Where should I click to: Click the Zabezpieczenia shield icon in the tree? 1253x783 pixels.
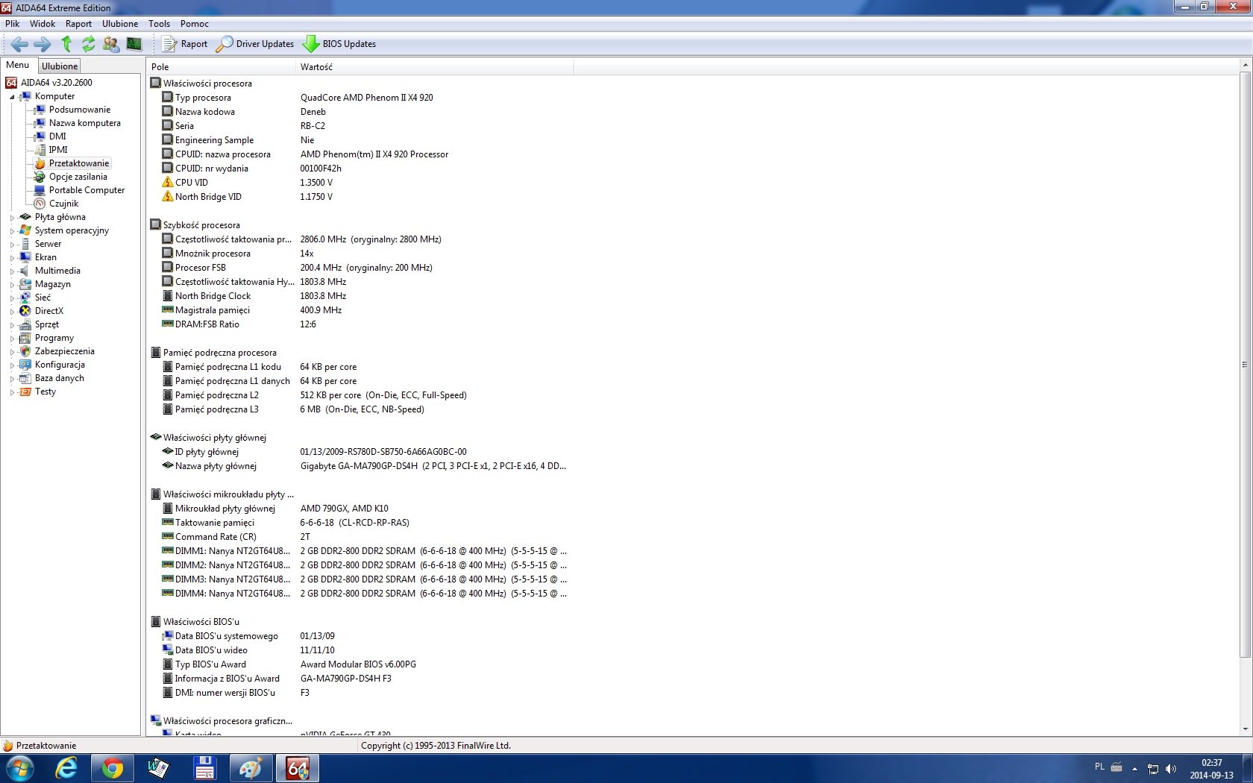[25, 351]
